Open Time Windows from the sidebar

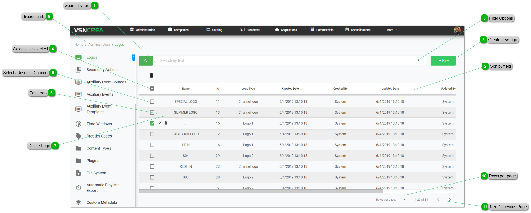coord(99,124)
